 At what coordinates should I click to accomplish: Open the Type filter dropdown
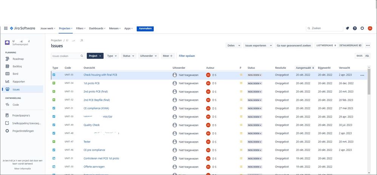112,56
